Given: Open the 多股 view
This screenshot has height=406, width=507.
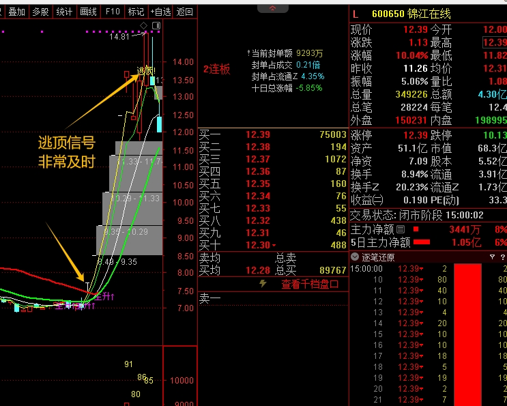Looking at the screenshot, I should click(x=40, y=12).
